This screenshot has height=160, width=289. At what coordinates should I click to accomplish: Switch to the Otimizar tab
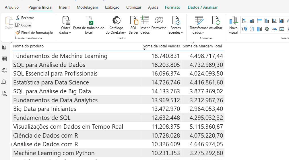click(x=134, y=7)
